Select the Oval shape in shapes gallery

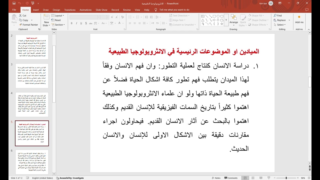[x=218, y=16]
